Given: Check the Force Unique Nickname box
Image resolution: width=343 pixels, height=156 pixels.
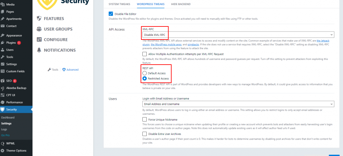Looking at the screenshot, I should [x=145, y=119].
